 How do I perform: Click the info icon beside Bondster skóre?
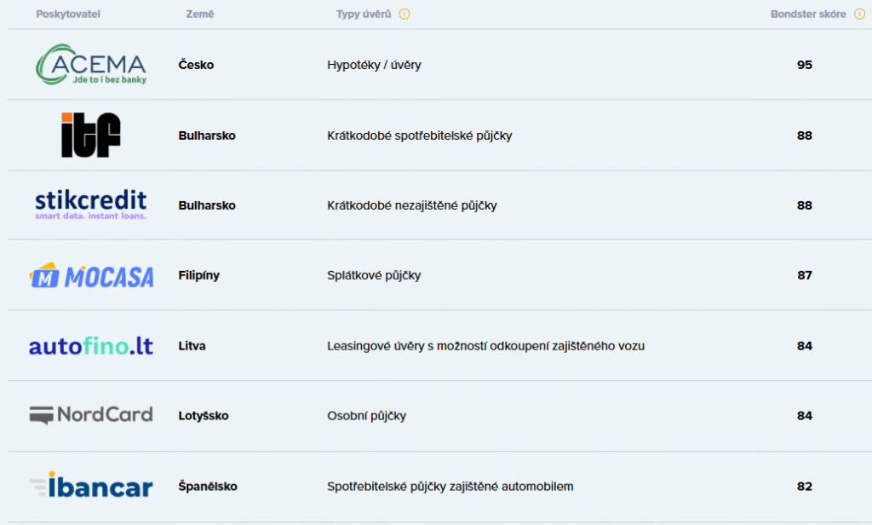point(859,14)
